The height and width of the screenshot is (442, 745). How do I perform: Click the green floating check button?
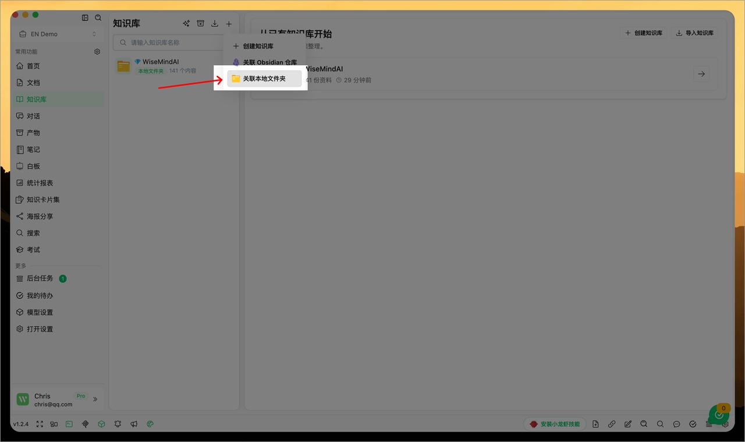pos(719,414)
